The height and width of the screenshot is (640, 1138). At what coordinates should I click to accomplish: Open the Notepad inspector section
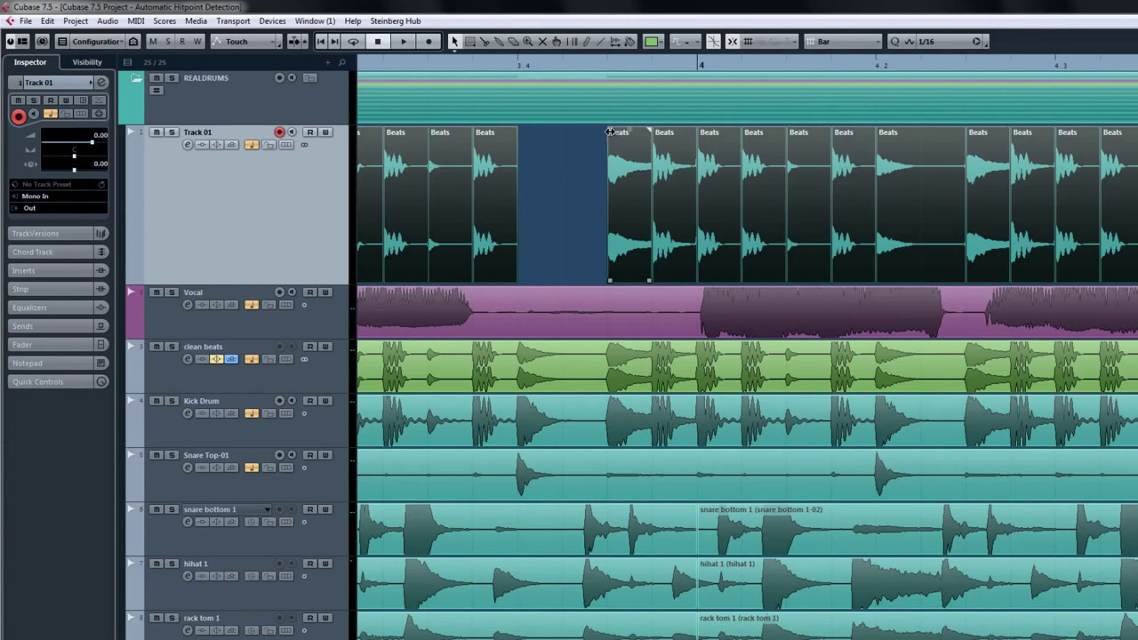click(59, 364)
